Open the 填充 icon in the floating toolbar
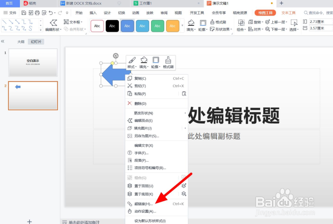 [x=143, y=60]
